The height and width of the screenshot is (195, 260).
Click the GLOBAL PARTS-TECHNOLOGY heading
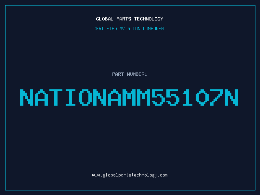(x=130, y=19)
